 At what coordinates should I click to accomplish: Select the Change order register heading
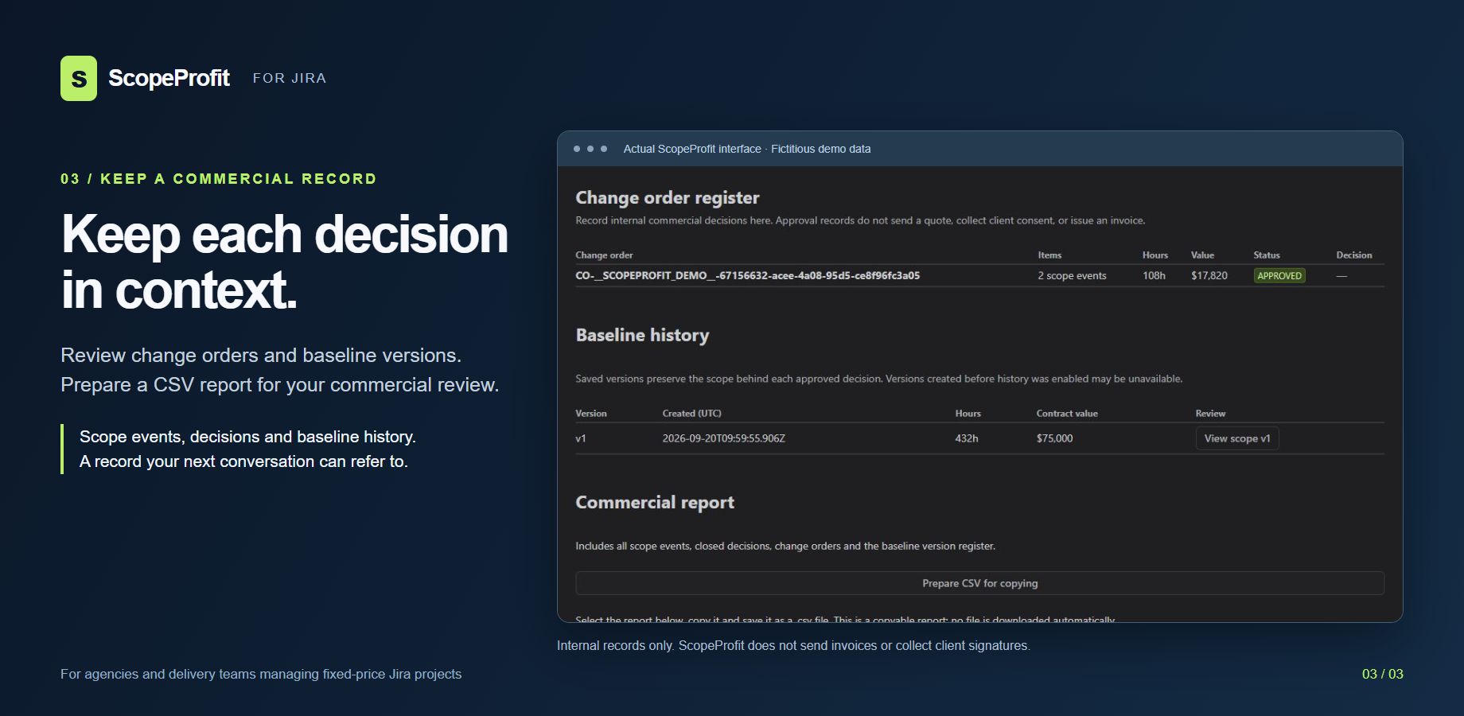[668, 197]
